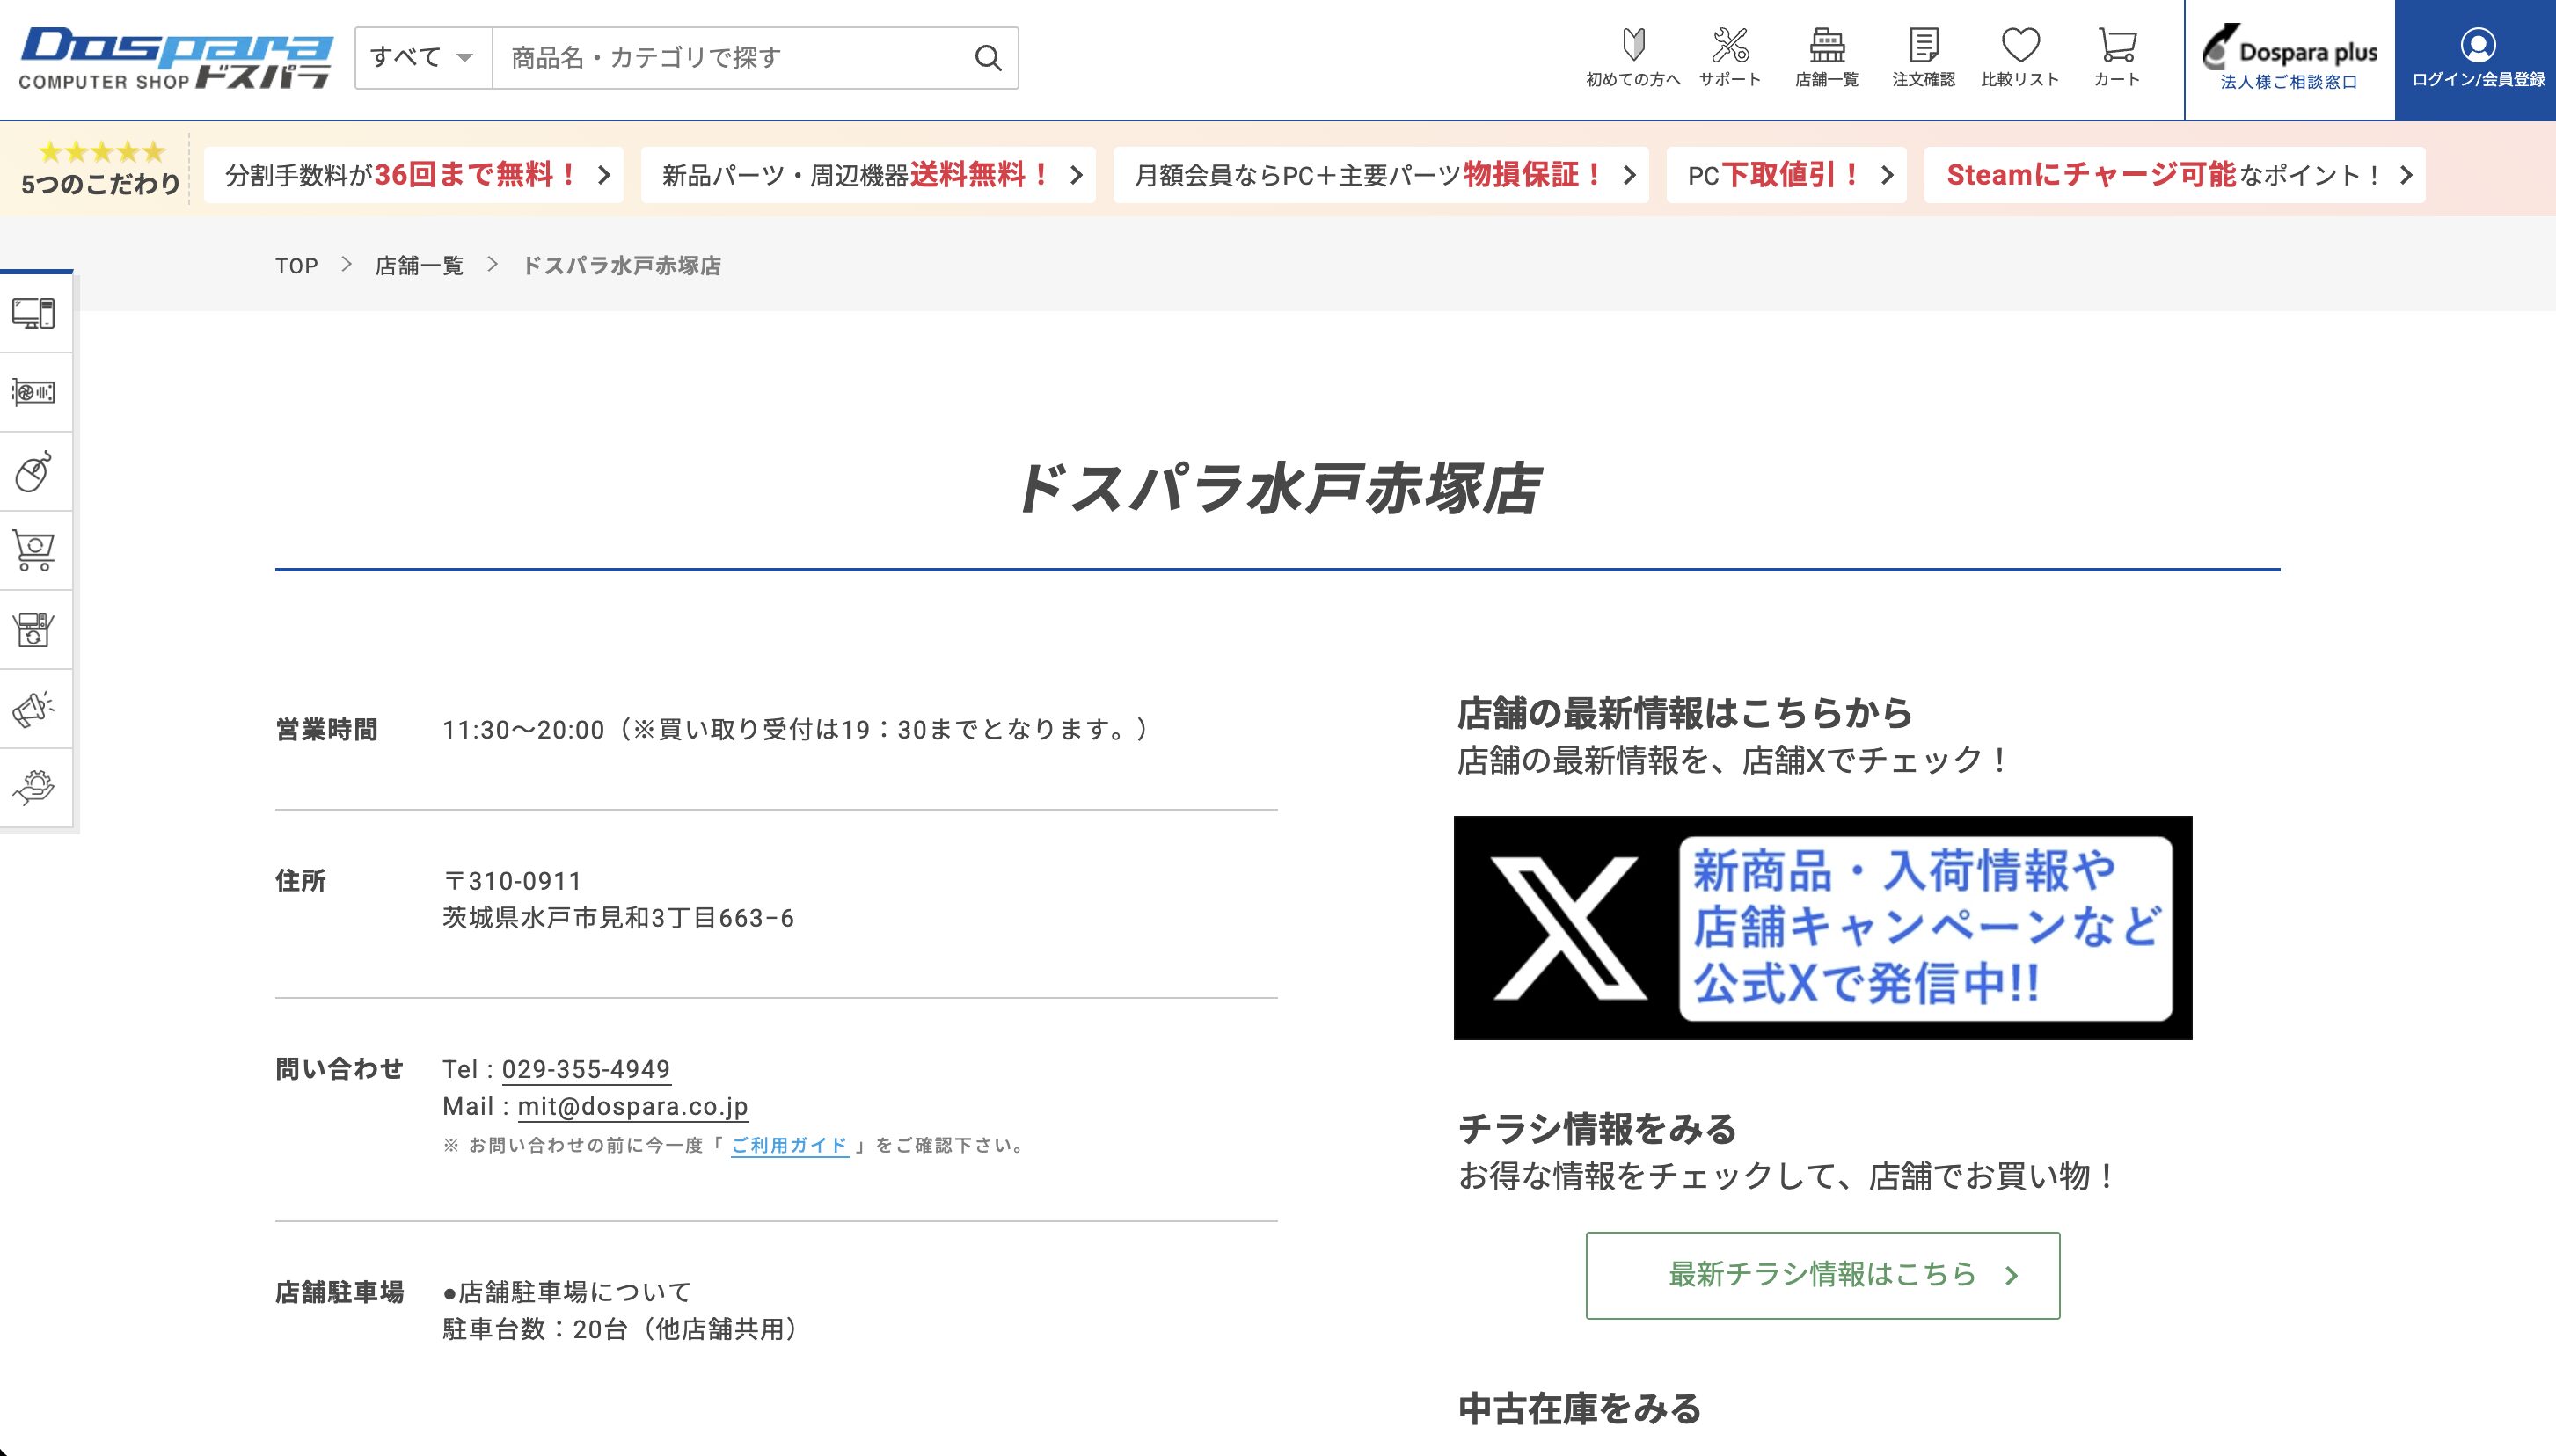Open 月額会員ならPC＋主要パーツ物損保証 banner
The width and height of the screenshot is (2556, 1456).
point(1381,175)
